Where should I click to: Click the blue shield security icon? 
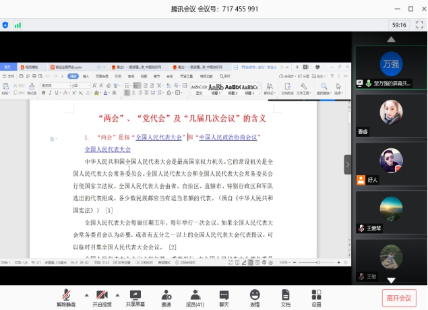coord(6,25)
